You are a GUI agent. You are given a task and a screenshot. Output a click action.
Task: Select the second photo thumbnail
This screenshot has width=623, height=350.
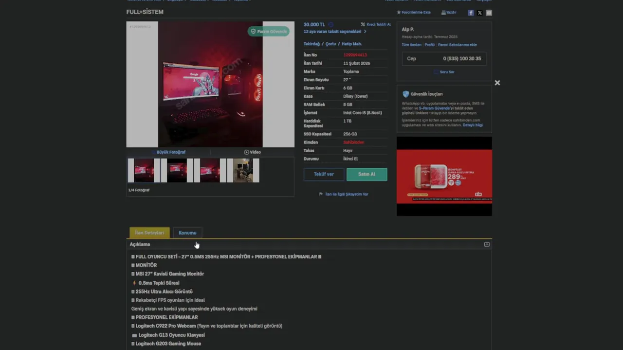click(177, 171)
